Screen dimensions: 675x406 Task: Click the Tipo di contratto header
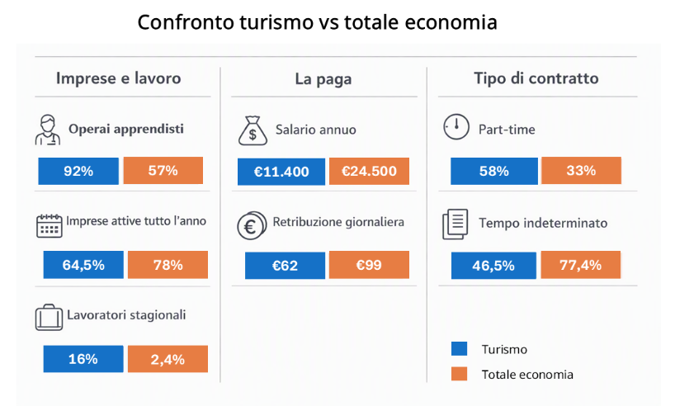coord(536,78)
